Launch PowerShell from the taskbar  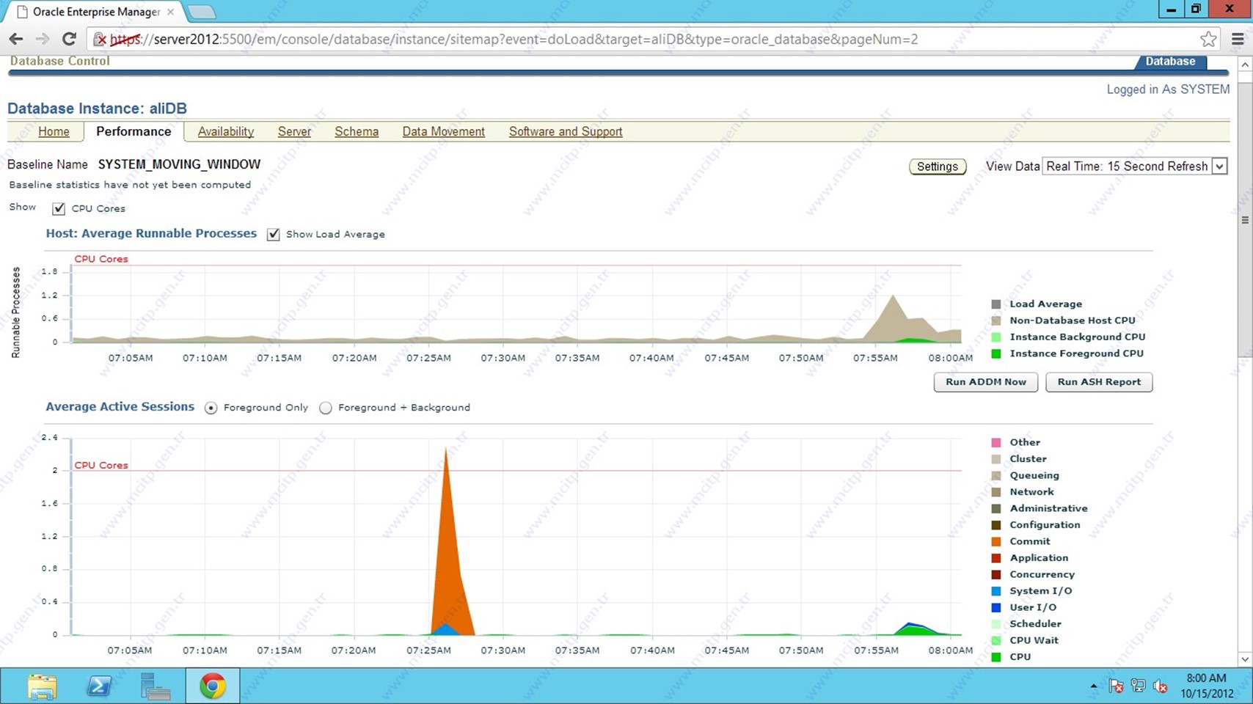[x=99, y=686]
